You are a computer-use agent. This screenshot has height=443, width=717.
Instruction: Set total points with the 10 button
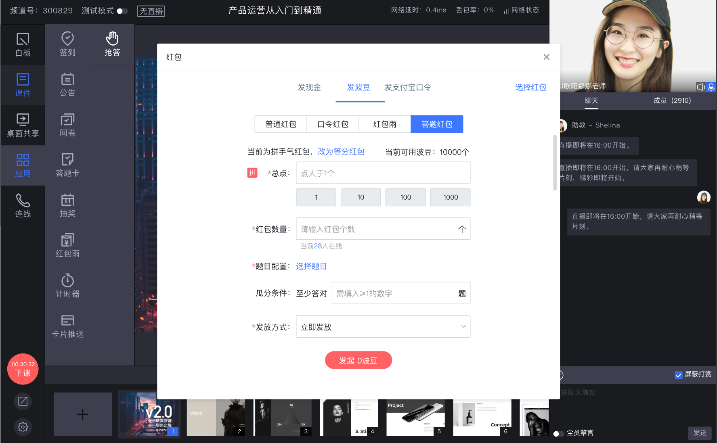click(x=361, y=197)
